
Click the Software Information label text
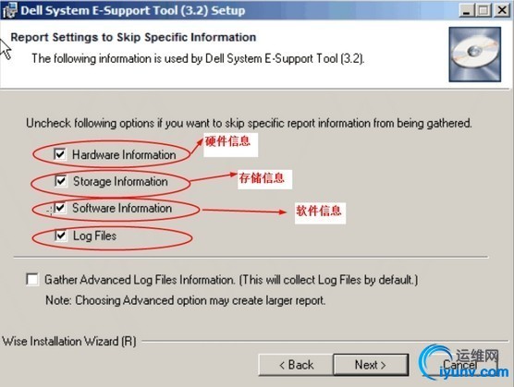pyautogui.click(x=122, y=208)
